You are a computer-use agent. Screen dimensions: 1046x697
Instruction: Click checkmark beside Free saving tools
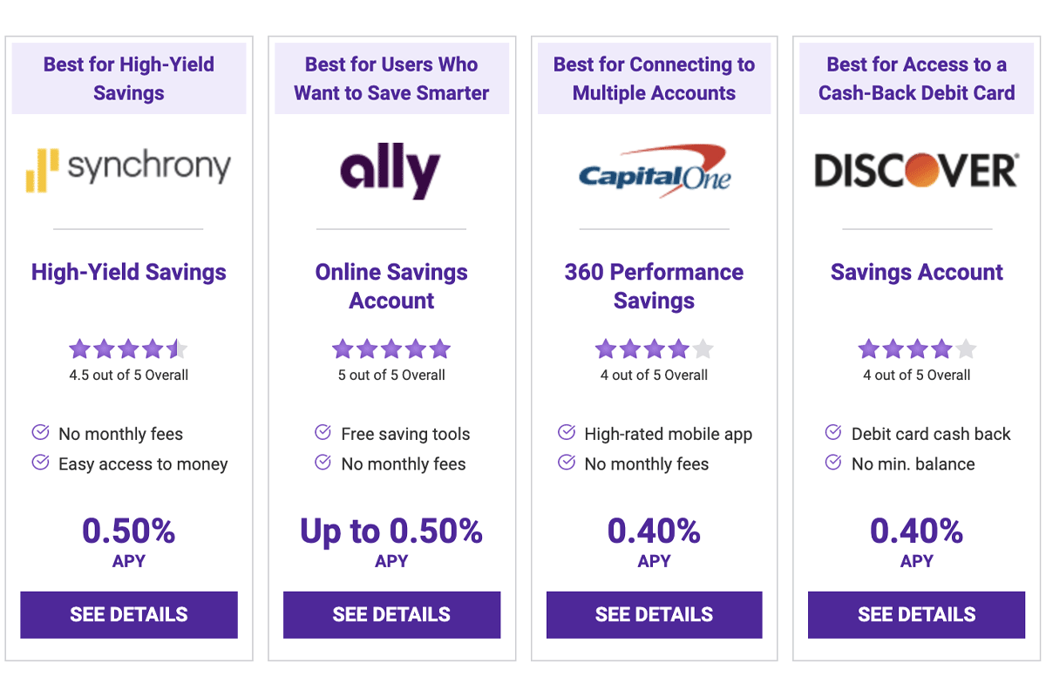tap(323, 432)
